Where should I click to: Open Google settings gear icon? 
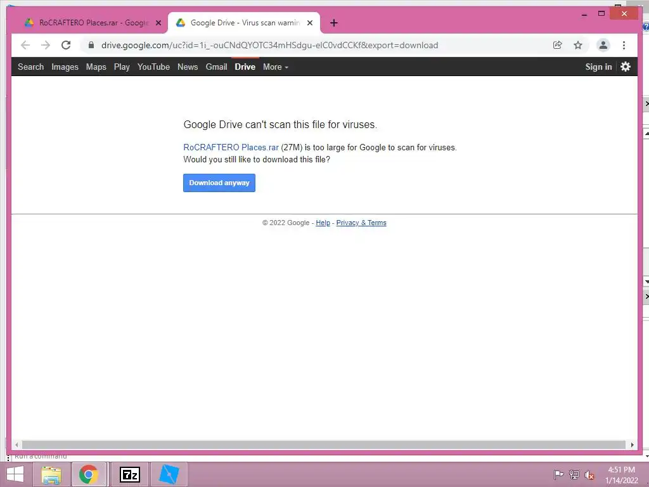(x=626, y=67)
